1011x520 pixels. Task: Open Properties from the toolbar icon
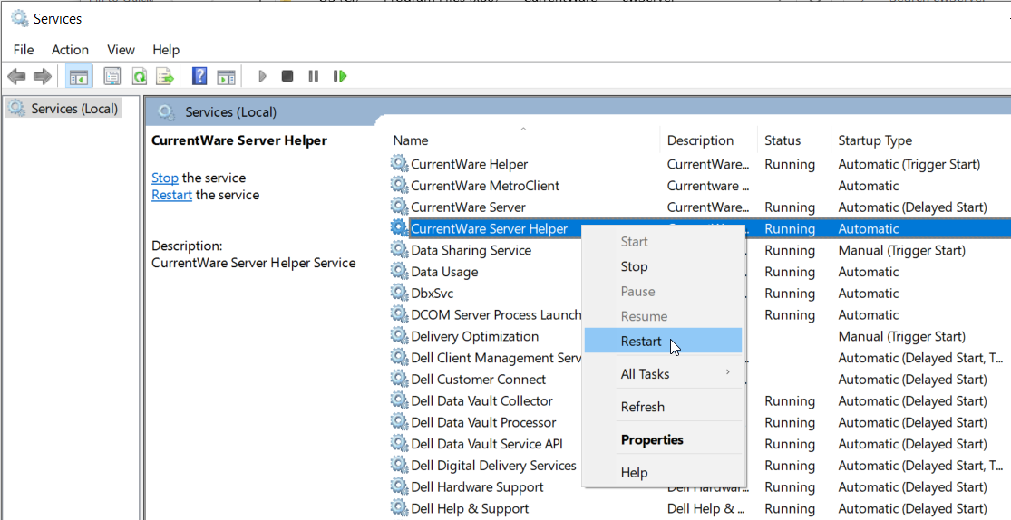point(112,77)
